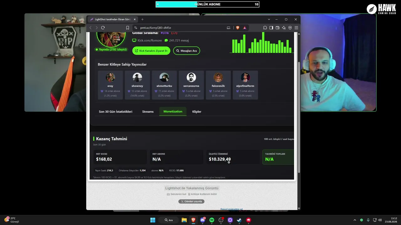Click the Tahmini Toplam N/A value

click(x=269, y=159)
